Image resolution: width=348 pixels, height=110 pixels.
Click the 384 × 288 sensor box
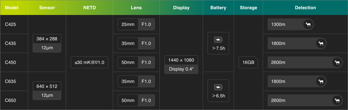(x=47, y=43)
